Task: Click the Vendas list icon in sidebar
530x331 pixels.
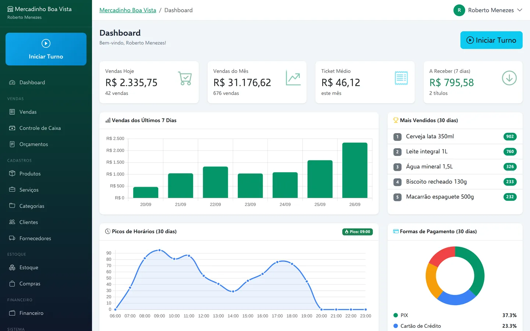Action: coord(12,112)
